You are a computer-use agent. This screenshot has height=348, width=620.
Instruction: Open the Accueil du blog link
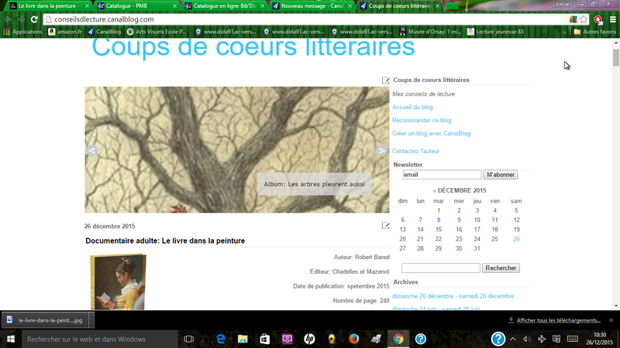pos(412,107)
